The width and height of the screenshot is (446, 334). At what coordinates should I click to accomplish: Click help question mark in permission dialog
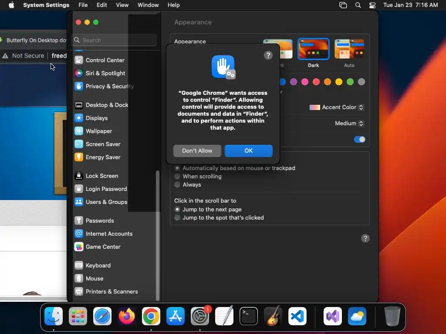[x=268, y=55]
